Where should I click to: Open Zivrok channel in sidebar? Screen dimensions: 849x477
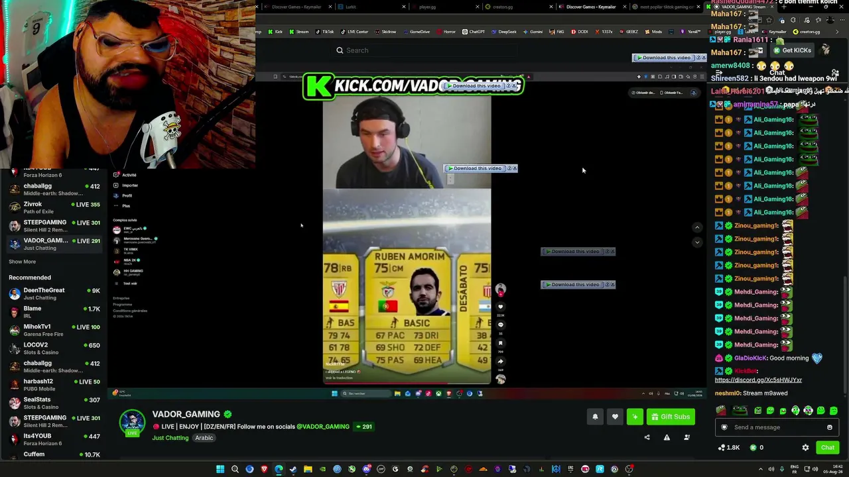point(53,207)
